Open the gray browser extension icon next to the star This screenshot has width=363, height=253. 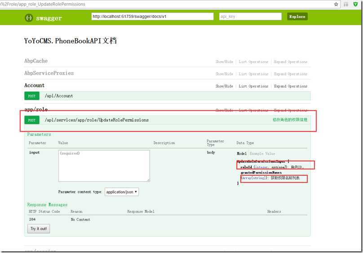point(346,4)
